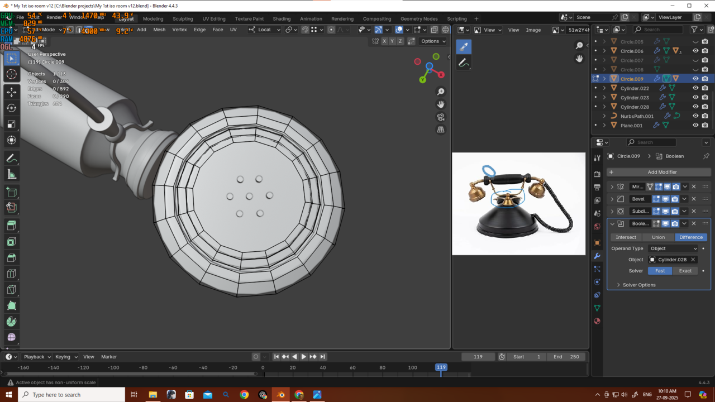This screenshot has height=402, width=715.
Task: Switch to orthographic/perspective grid view button
Action: tap(441, 130)
